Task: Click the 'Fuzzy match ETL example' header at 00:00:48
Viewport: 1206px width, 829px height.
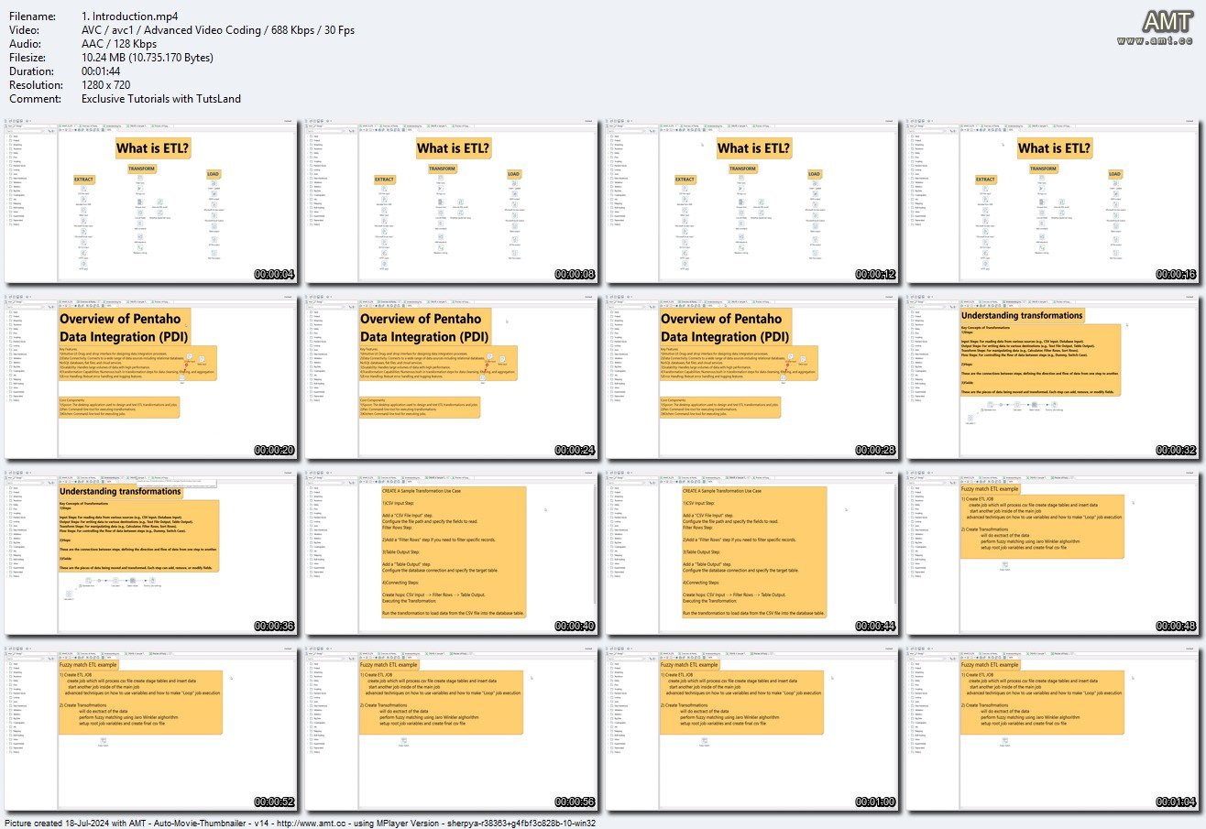Action: point(990,490)
